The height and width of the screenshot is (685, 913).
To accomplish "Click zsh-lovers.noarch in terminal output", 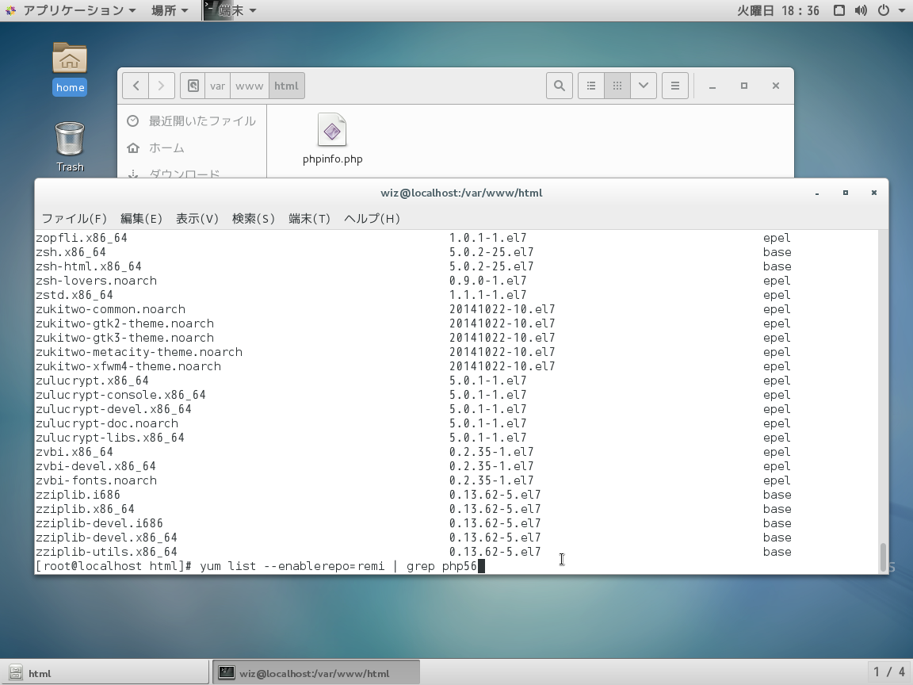I will [x=96, y=281].
